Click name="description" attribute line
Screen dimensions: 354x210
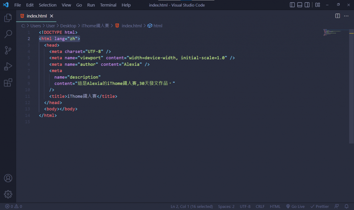(x=77, y=77)
